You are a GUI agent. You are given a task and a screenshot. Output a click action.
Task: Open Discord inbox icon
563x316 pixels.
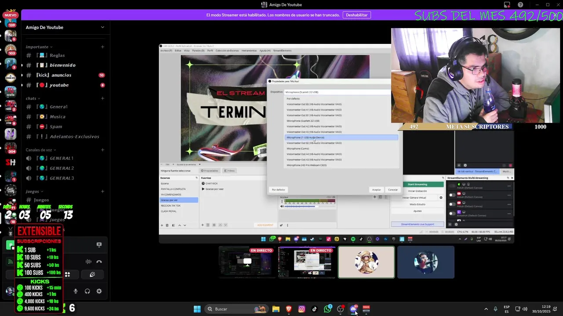(507, 5)
